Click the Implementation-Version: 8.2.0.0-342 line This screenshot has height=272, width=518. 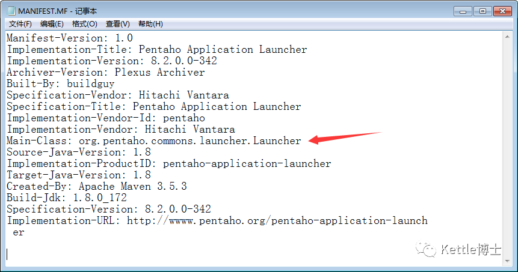pyautogui.click(x=112, y=61)
